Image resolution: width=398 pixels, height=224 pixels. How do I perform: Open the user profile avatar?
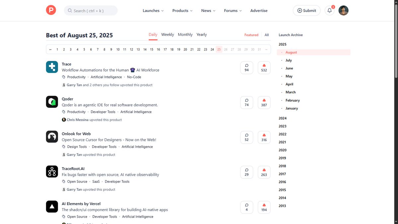(x=343, y=10)
